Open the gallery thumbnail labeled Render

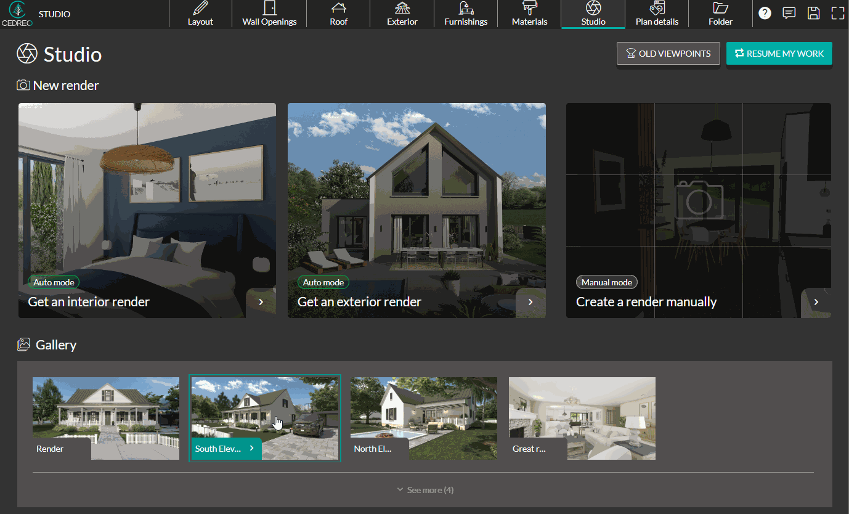106,418
